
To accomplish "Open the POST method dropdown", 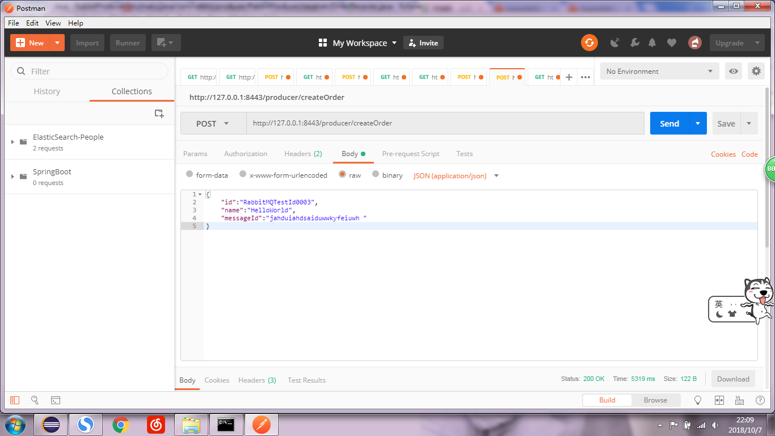I will point(213,123).
